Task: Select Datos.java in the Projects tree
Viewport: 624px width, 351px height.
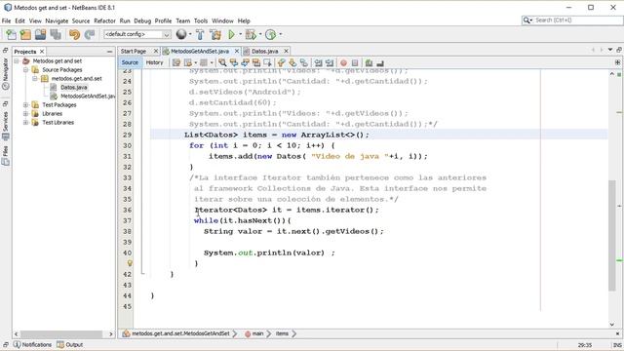Action: point(74,87)
